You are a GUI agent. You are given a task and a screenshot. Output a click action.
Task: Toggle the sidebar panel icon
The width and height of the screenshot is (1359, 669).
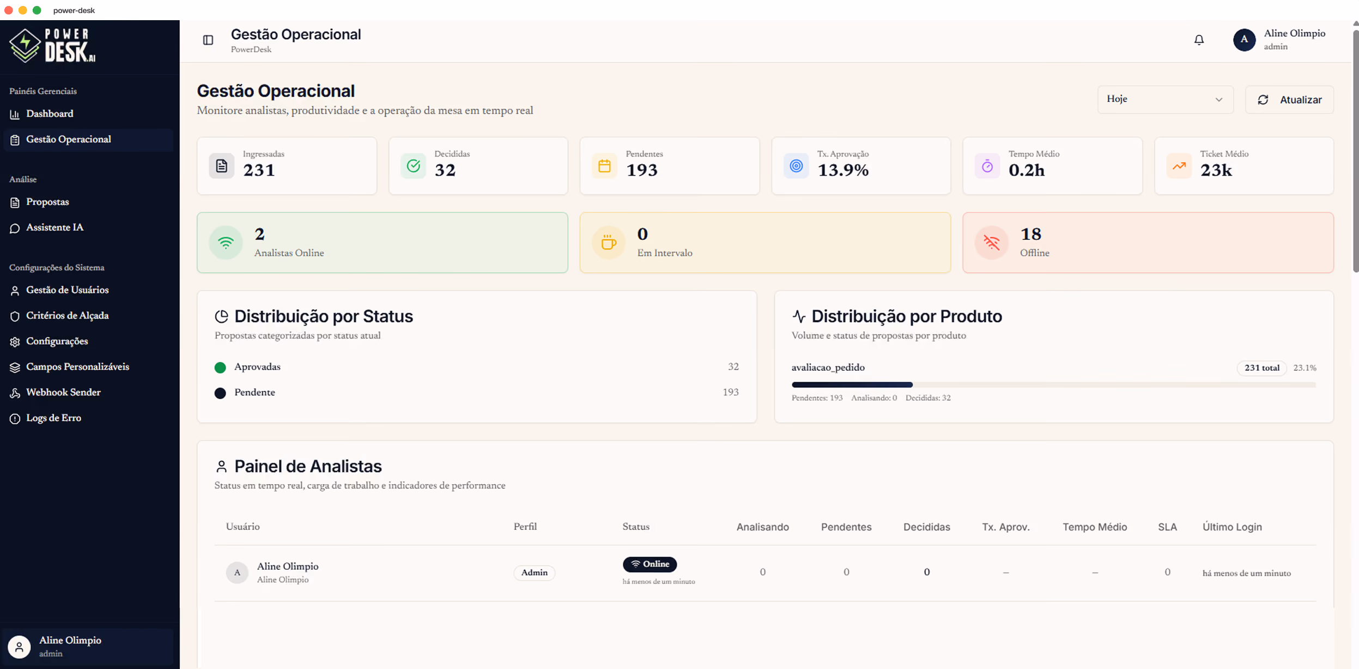208,40
